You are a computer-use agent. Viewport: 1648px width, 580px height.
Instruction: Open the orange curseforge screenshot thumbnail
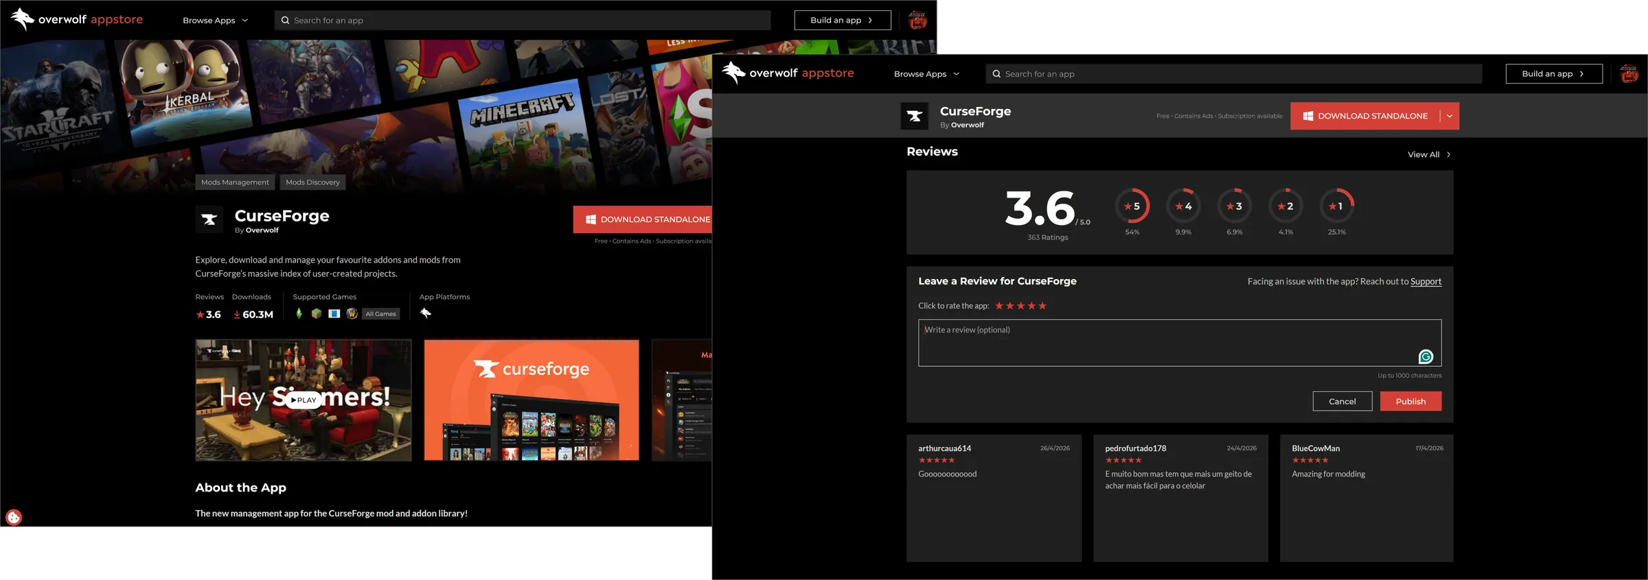(531, 400)
